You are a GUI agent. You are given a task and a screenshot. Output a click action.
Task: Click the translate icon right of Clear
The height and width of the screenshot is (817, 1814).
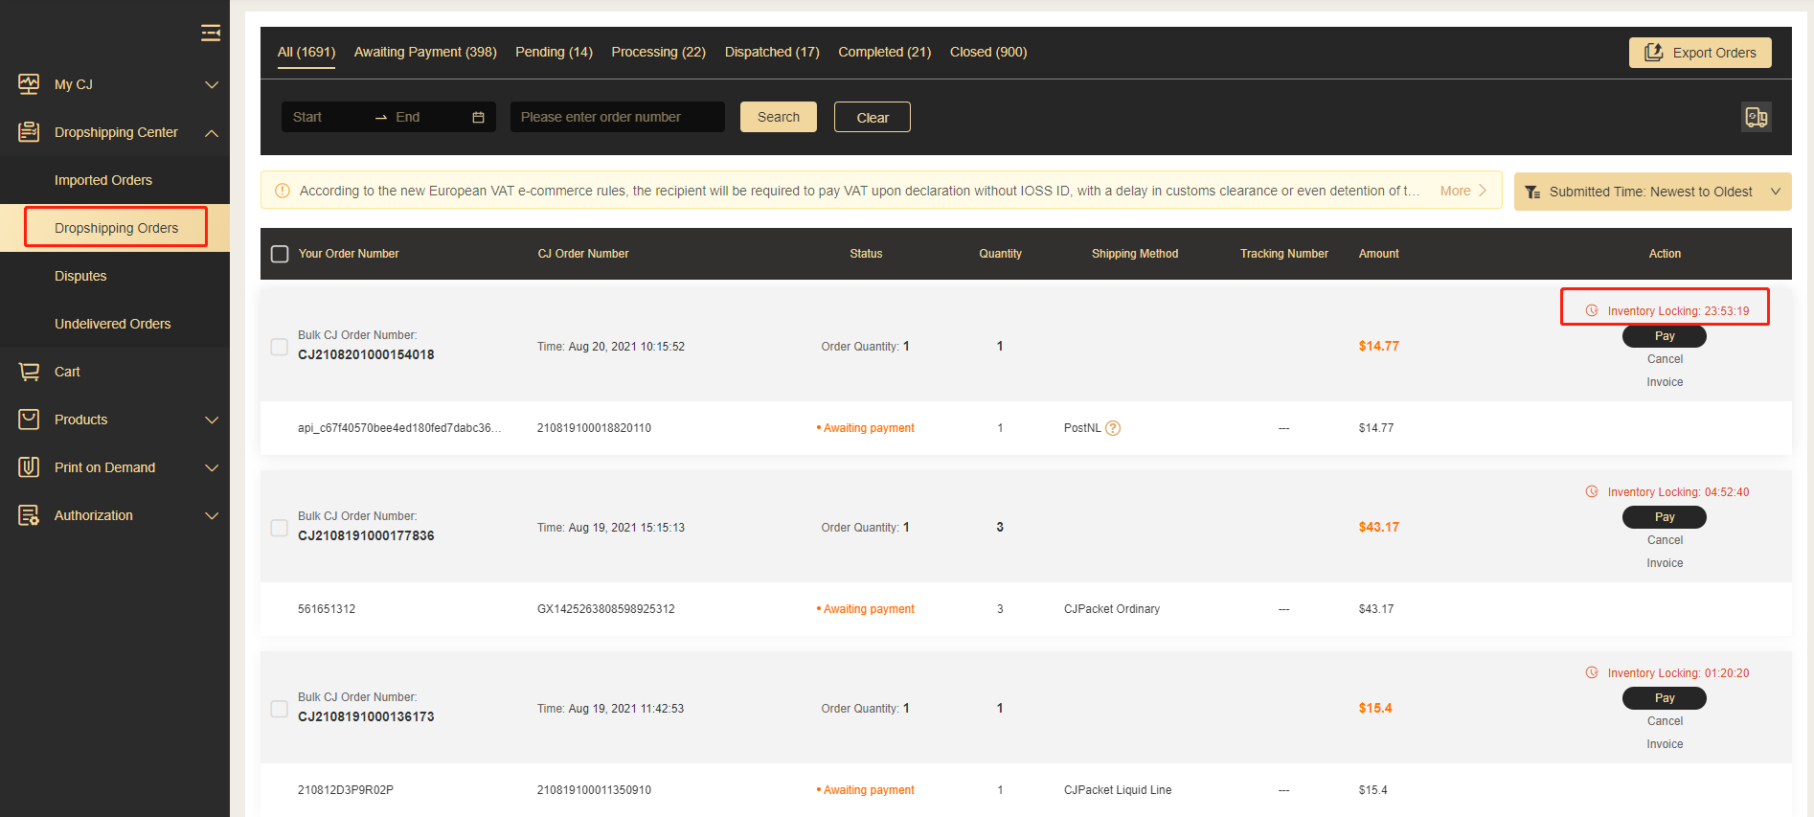pos(1756,117)
